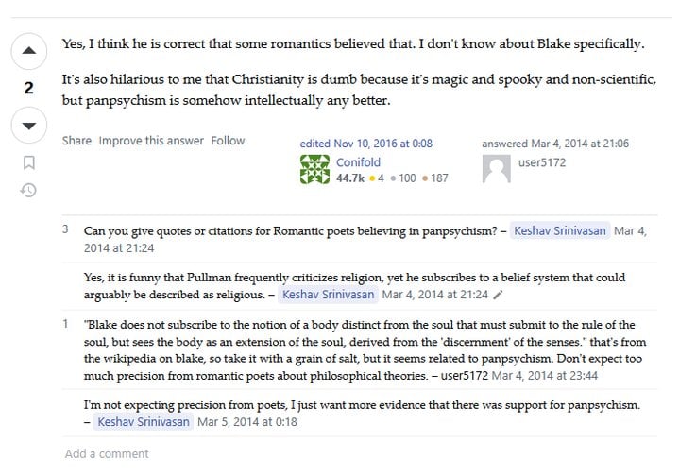The image size is (680, 476).
Task: Click Improve this answer
Action: pos(151,141)
